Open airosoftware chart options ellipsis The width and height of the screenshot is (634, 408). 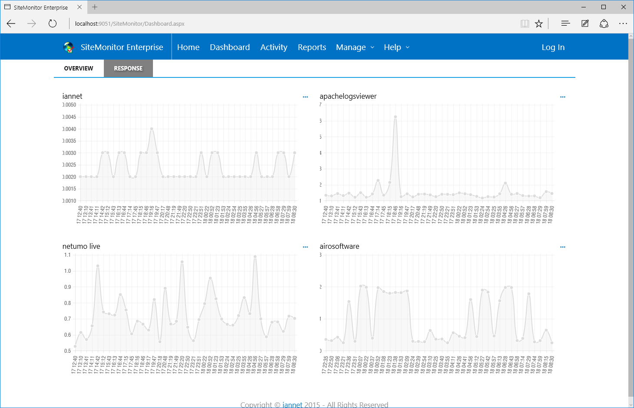click(x=563, y=247)
